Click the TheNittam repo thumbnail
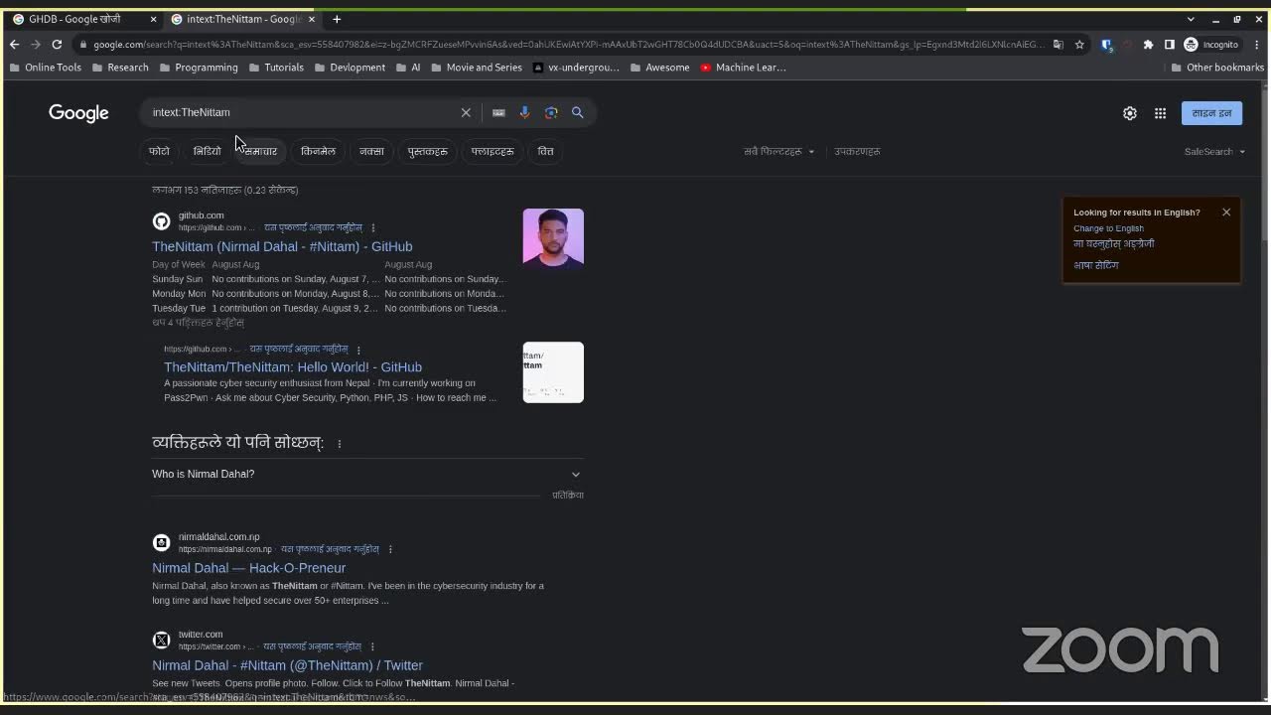This screenshot has width=1271, height=715. (553, 372)
